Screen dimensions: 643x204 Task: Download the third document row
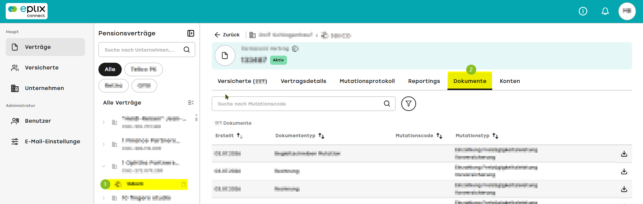click(x=624, y=189)
